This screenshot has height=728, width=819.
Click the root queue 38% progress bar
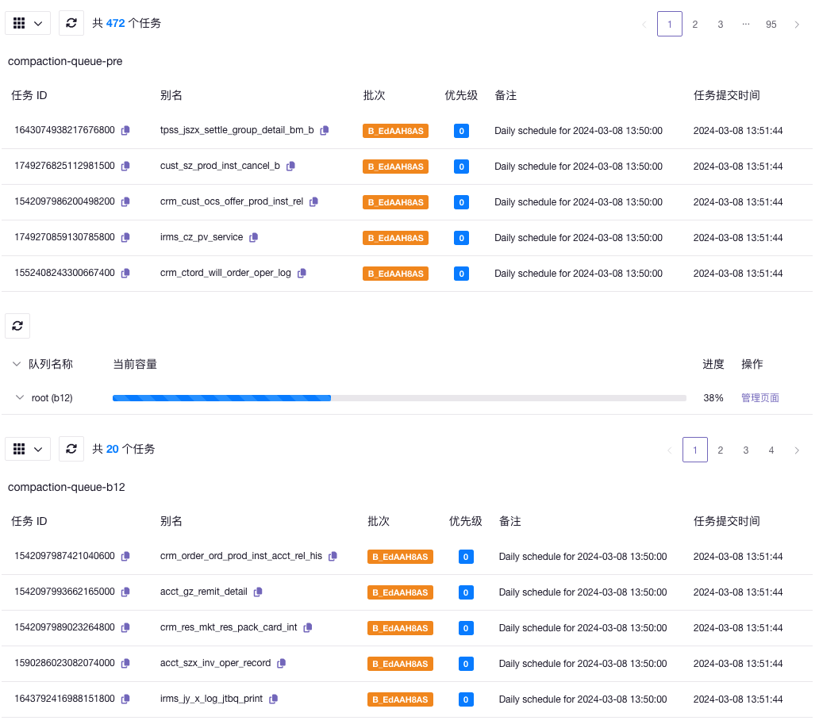399,397
